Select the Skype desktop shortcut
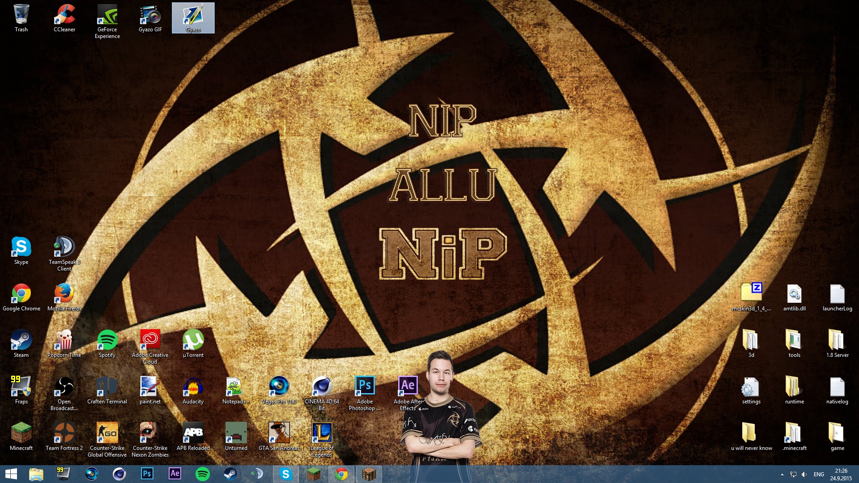 pos(21,250)
